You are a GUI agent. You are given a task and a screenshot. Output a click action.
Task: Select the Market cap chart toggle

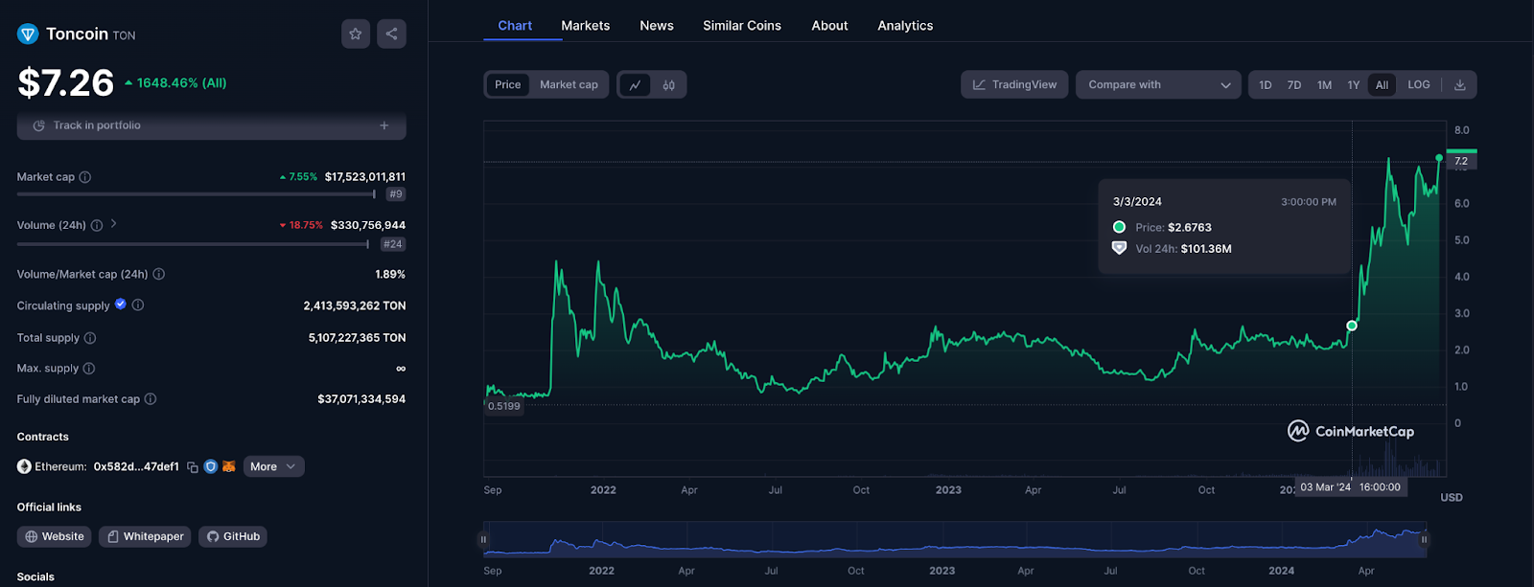click(x=569, y=85)
